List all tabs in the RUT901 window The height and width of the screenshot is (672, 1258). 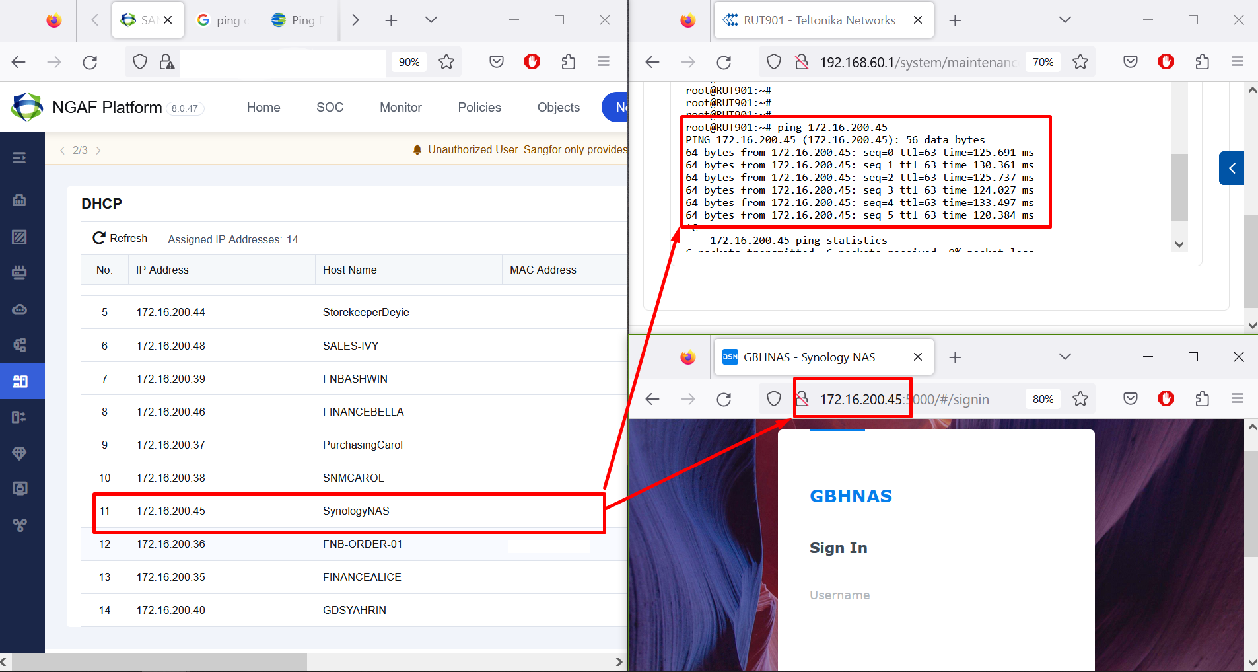pyautogui.click(x=1065, y=20)
